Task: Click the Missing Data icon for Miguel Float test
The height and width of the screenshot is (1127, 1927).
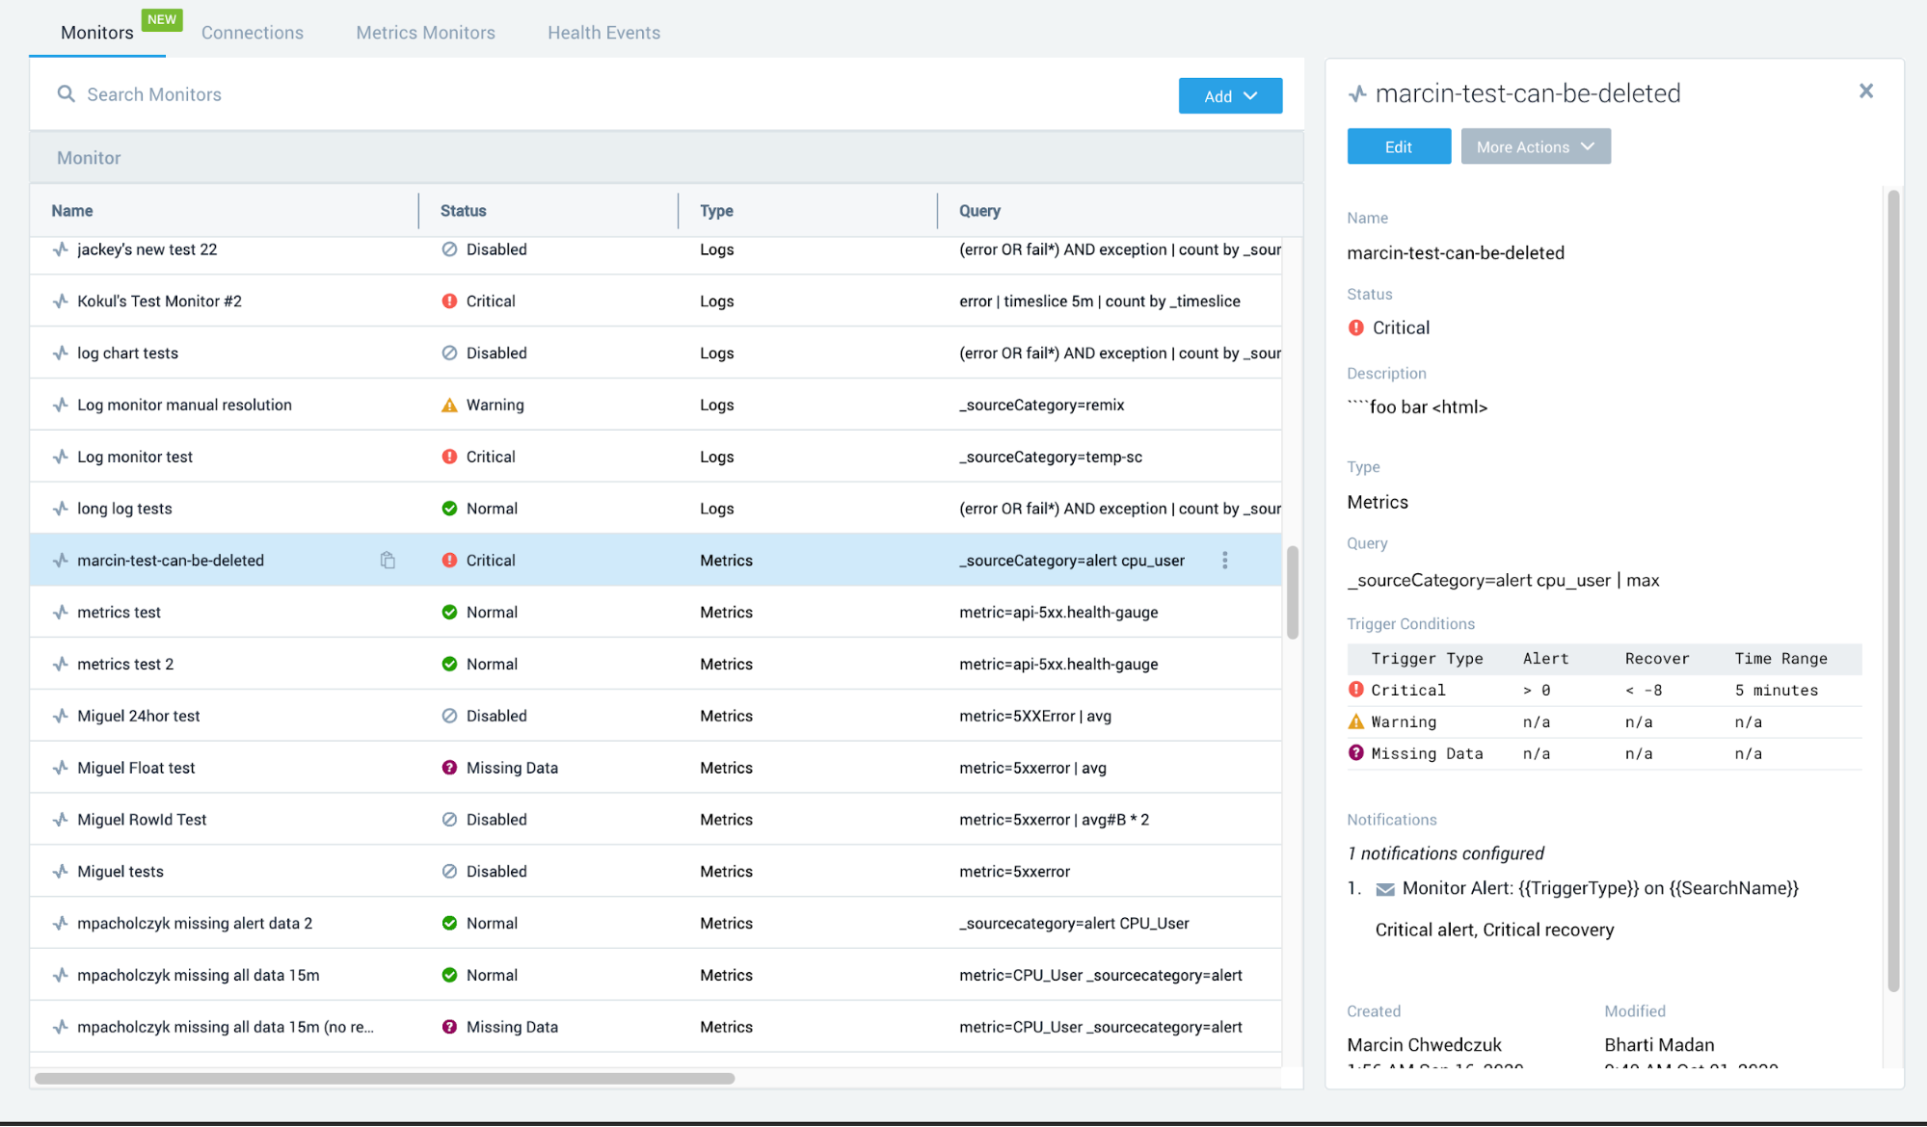Action: (x=449, y=768)
